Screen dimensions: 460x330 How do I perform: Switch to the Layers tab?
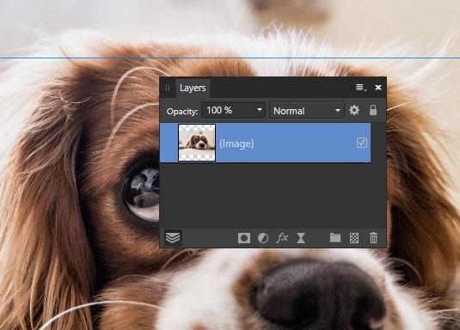193,88
